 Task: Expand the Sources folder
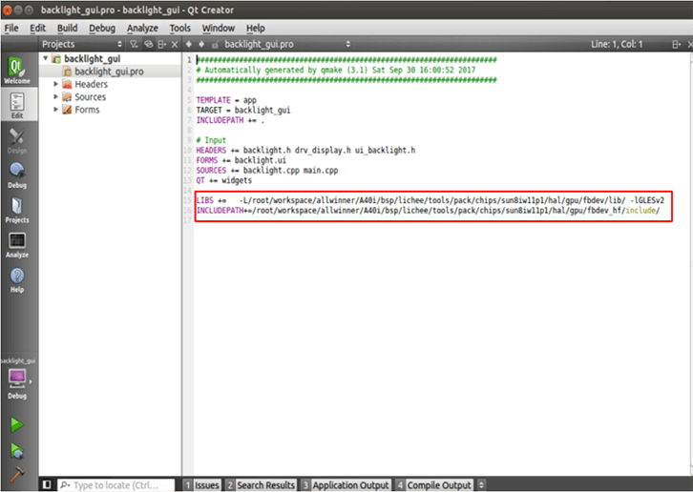tap(55, 96)
